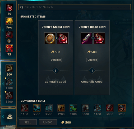Click the locked item's padlock icon

[x=9, y=41]
